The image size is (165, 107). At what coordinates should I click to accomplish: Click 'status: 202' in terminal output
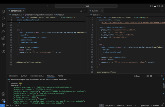coord(17,84)
